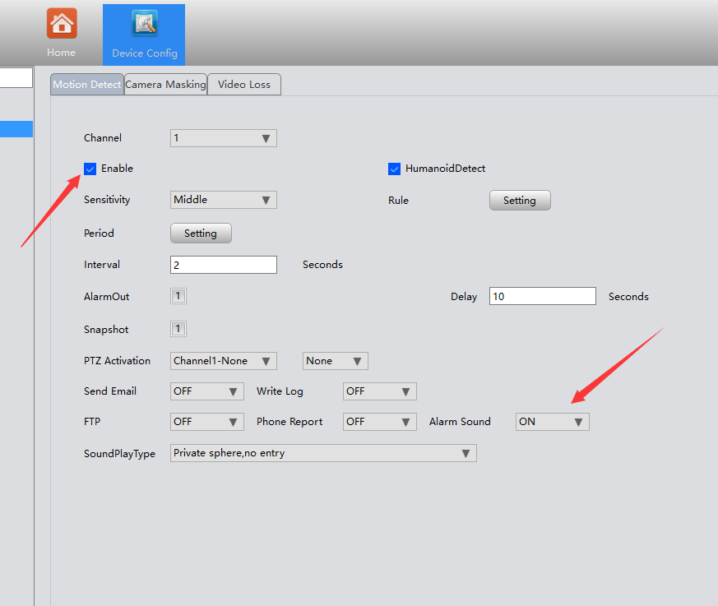Viewport: 718px width, 606px height.
Task: Toggle the Enable checkbox
Action: point(90,169)
